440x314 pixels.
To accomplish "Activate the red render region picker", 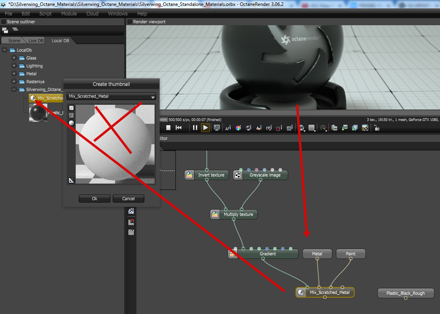I will [x=279, y=128].
